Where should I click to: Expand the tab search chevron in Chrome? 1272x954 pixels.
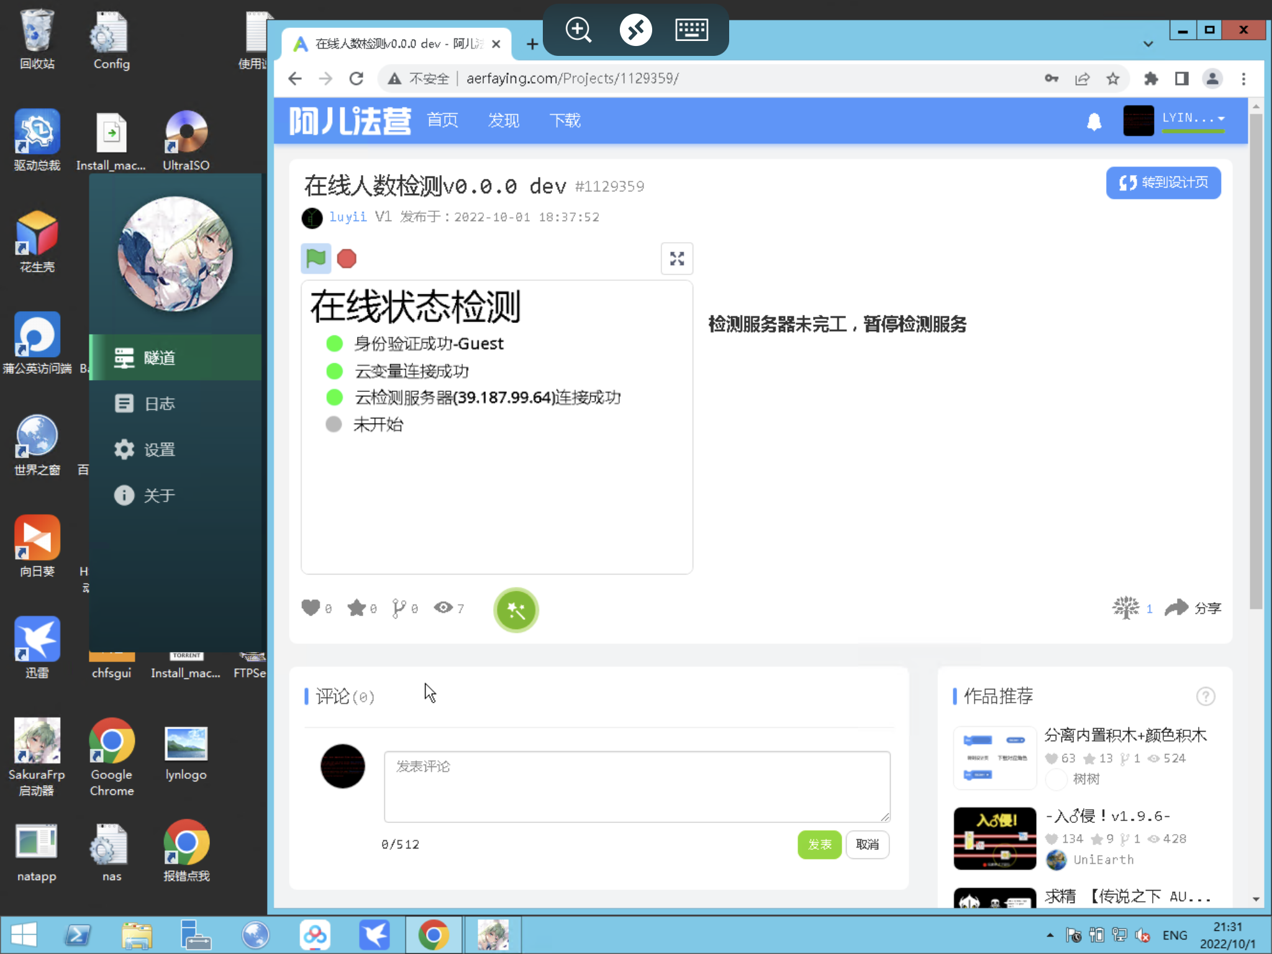click(x=1148, y=44)
